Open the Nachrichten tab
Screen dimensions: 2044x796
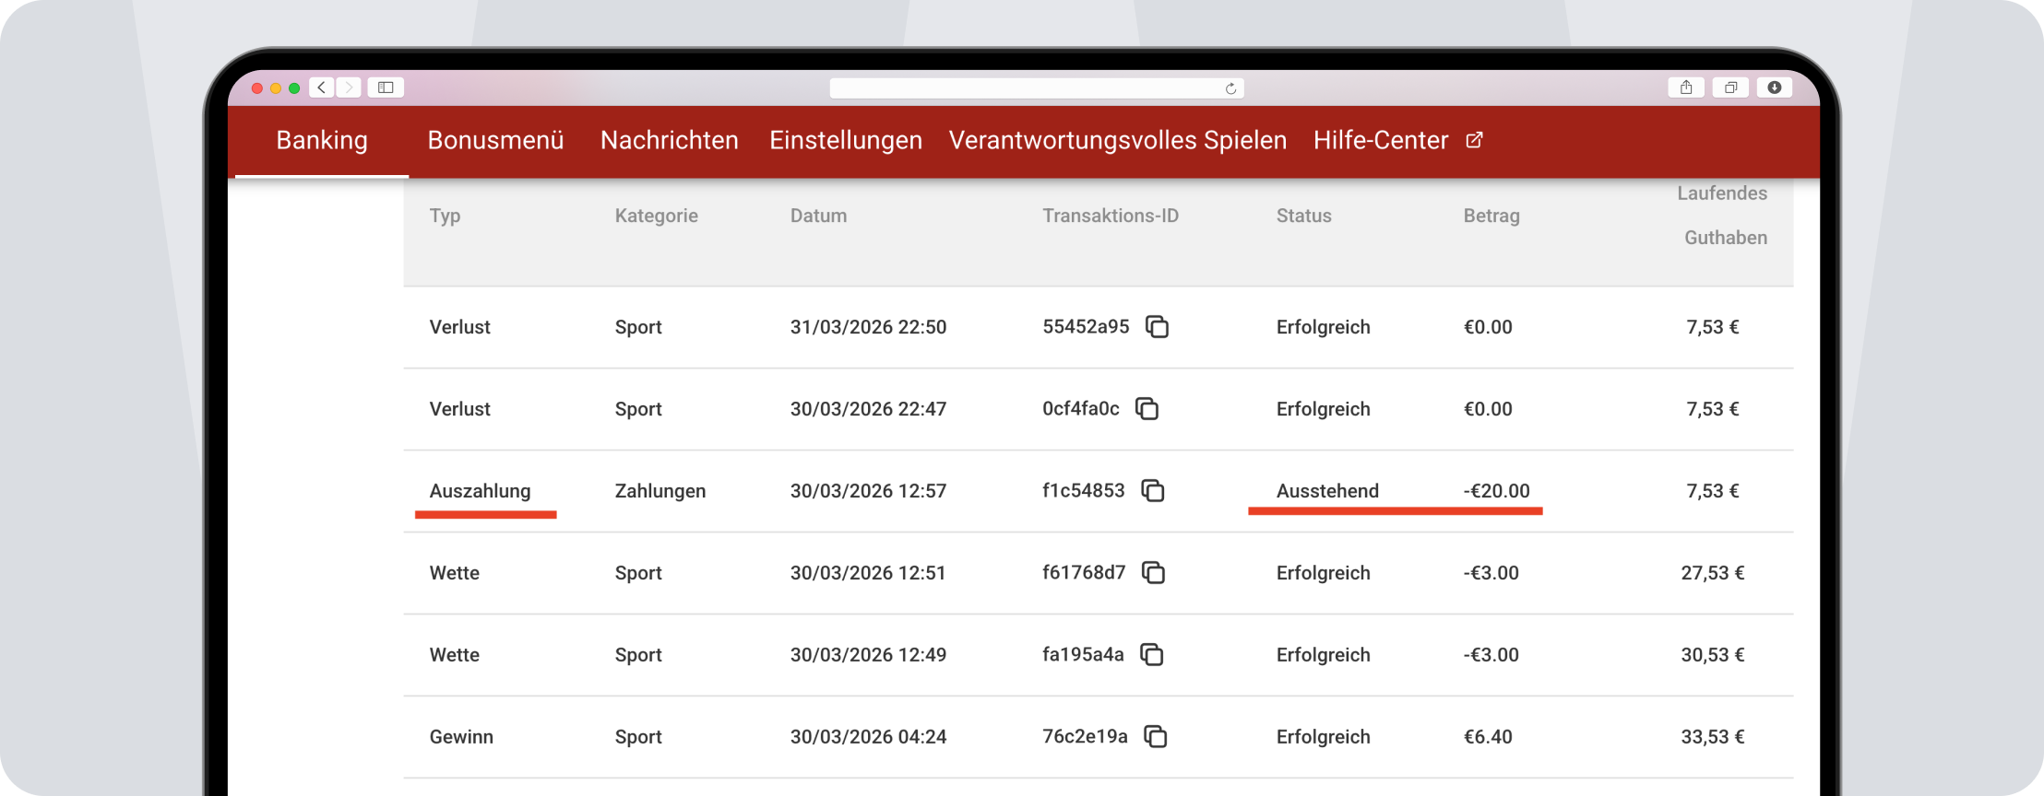pyautogui.click(x=670, y=140)
